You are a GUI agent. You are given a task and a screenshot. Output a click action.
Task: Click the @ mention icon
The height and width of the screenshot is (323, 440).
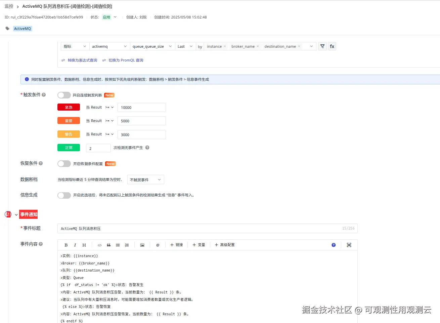[x=158, y=245]
